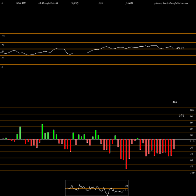Click the MR axis label 40
Image resolution: width=196 pixels, height=196 pixels.
(191, 129)
